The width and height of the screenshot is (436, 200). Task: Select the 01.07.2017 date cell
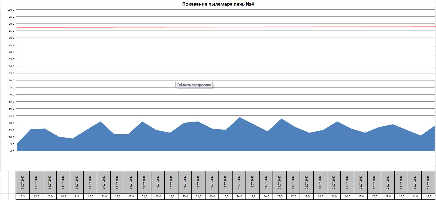23,182
